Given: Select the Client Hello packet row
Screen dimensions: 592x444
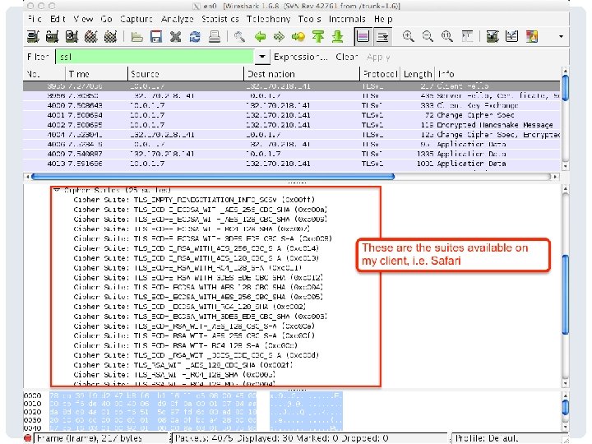Looking at the screenshot, I should coord(292,86).
